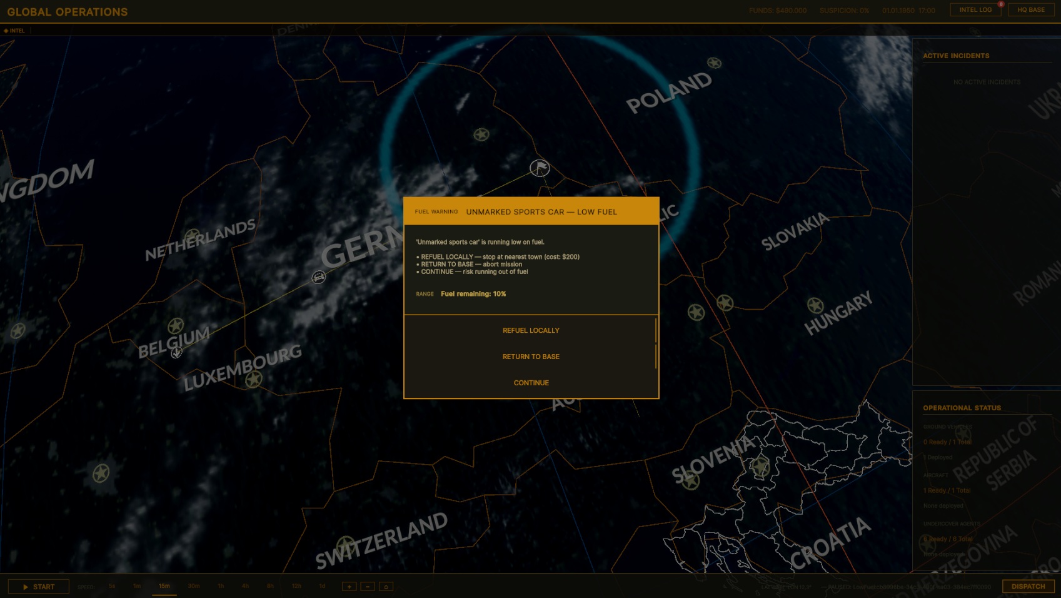Viewport: 1061px width, 598px height.
Task: Pick CONTINUE to risk running out of fuel
Action: click(531, 382)
